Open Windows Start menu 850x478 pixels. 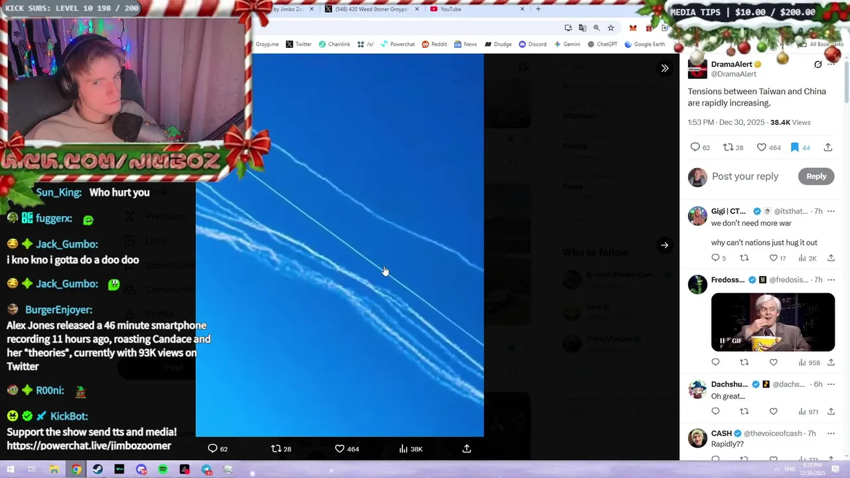11,469
